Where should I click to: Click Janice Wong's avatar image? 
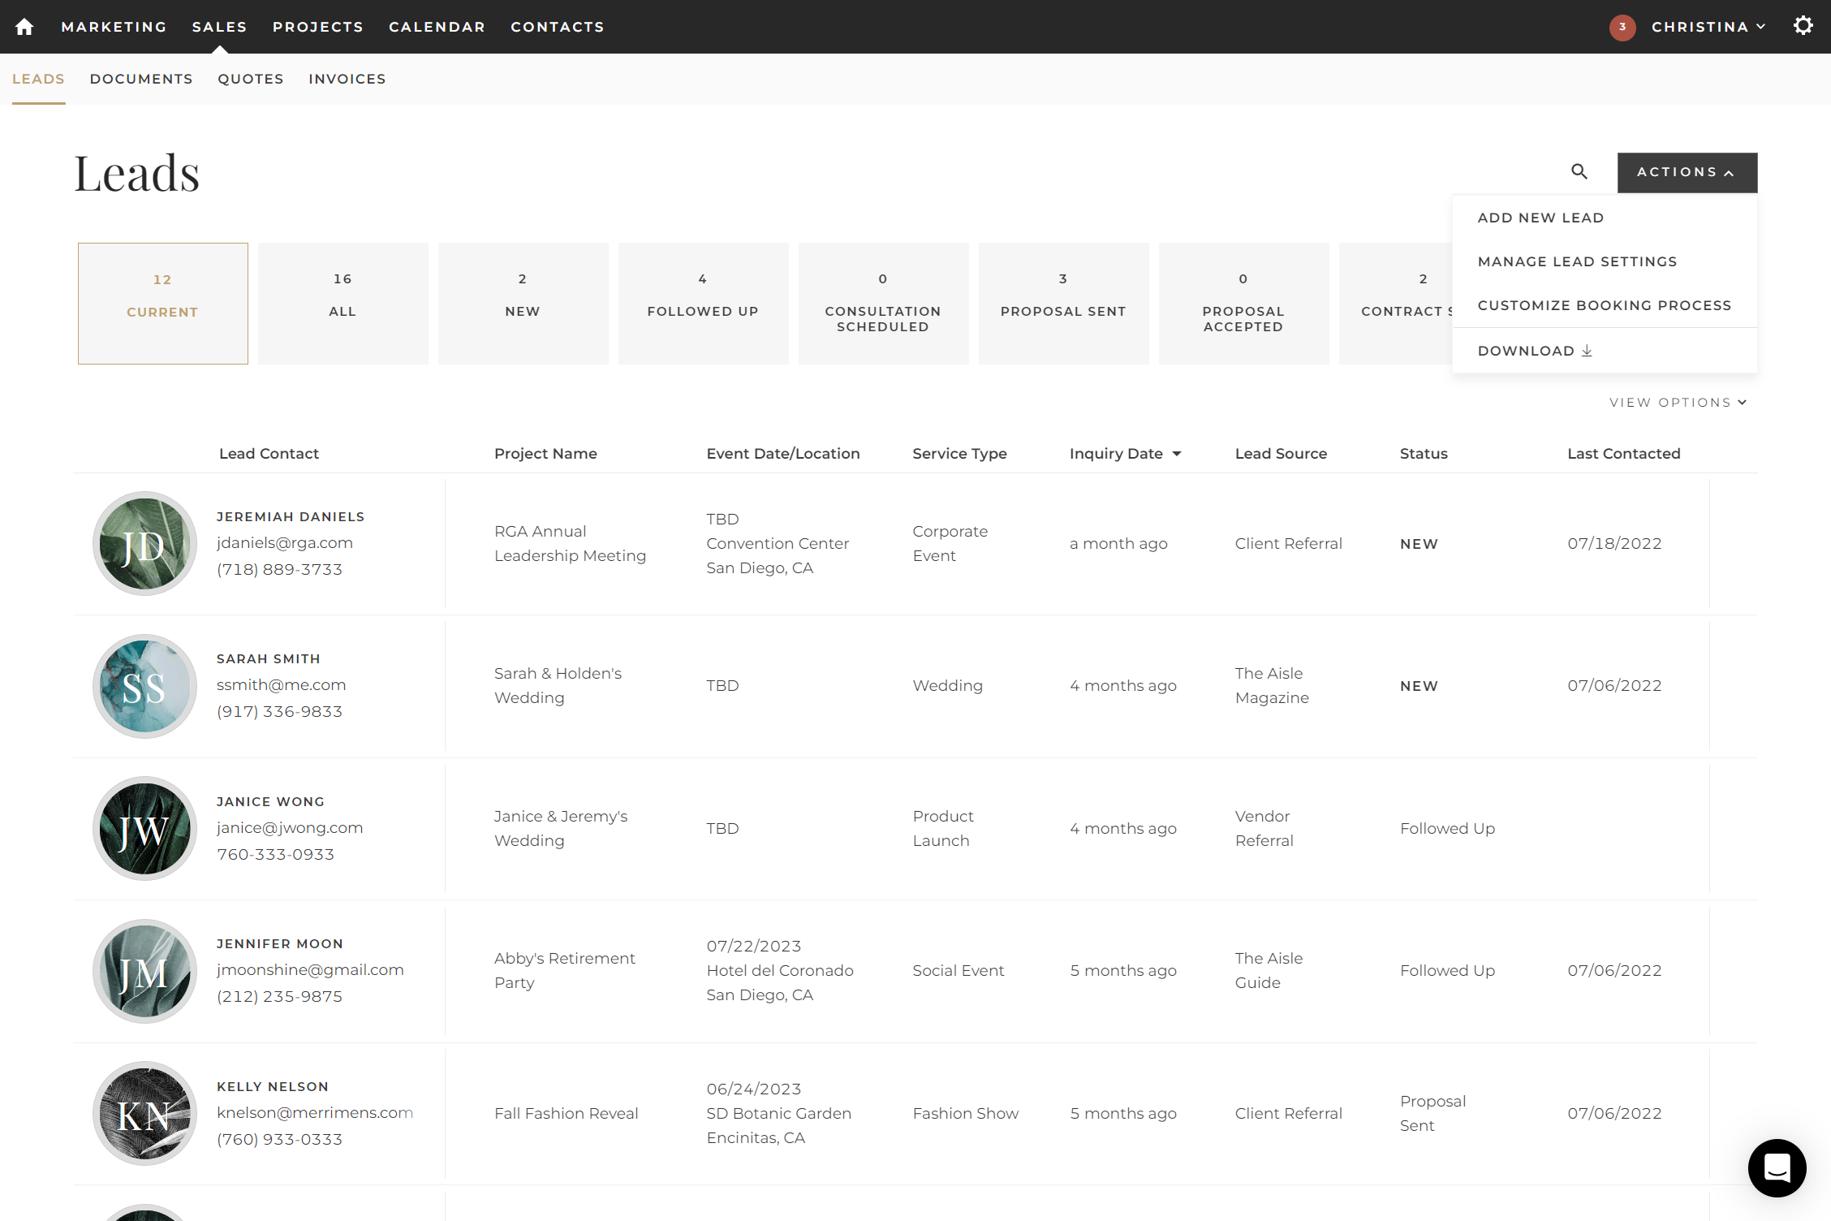[x=144, y=828]
